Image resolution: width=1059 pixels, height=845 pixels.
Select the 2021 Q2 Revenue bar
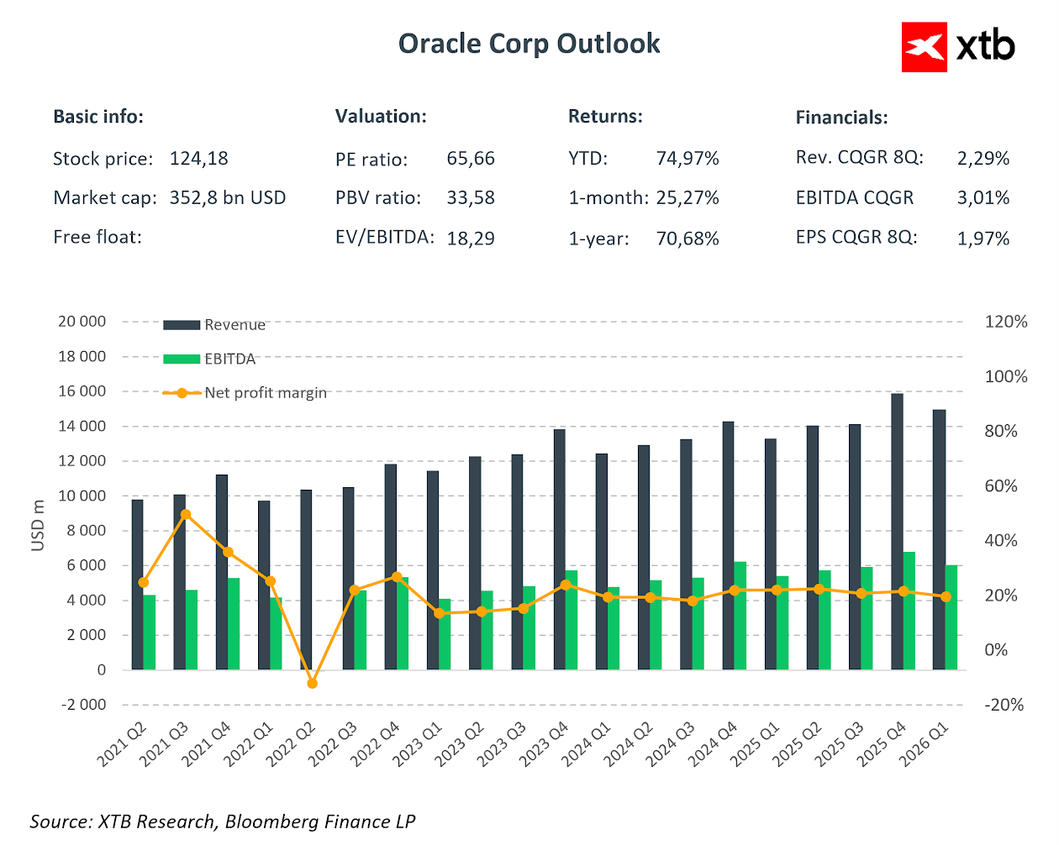[x=137, y=584]
